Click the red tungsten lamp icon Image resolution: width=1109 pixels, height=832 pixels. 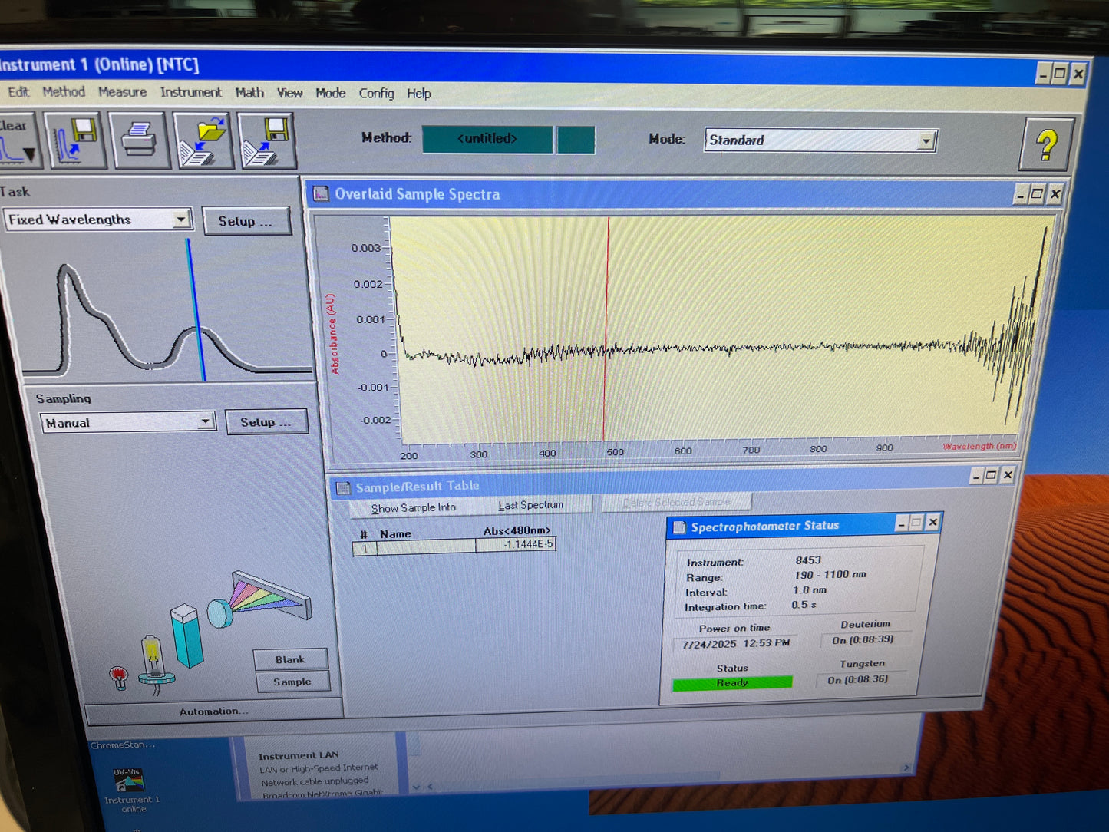click(x=118, y=678)
